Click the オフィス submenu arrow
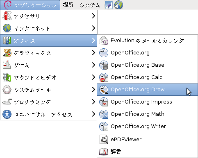Image resolution: width=198 pixels, height=158 pixels. point(93,41)
